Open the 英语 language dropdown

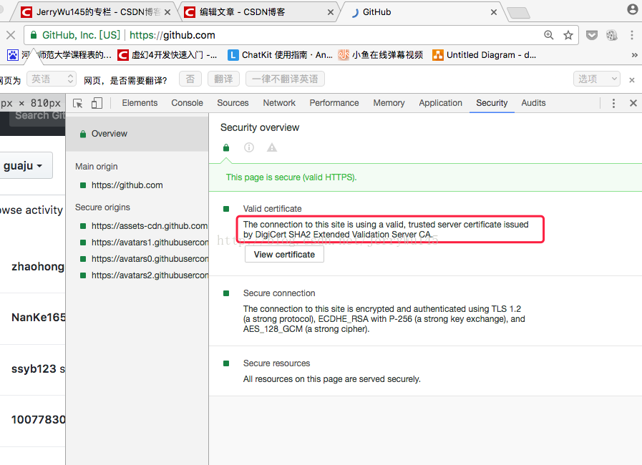point(52,79)
